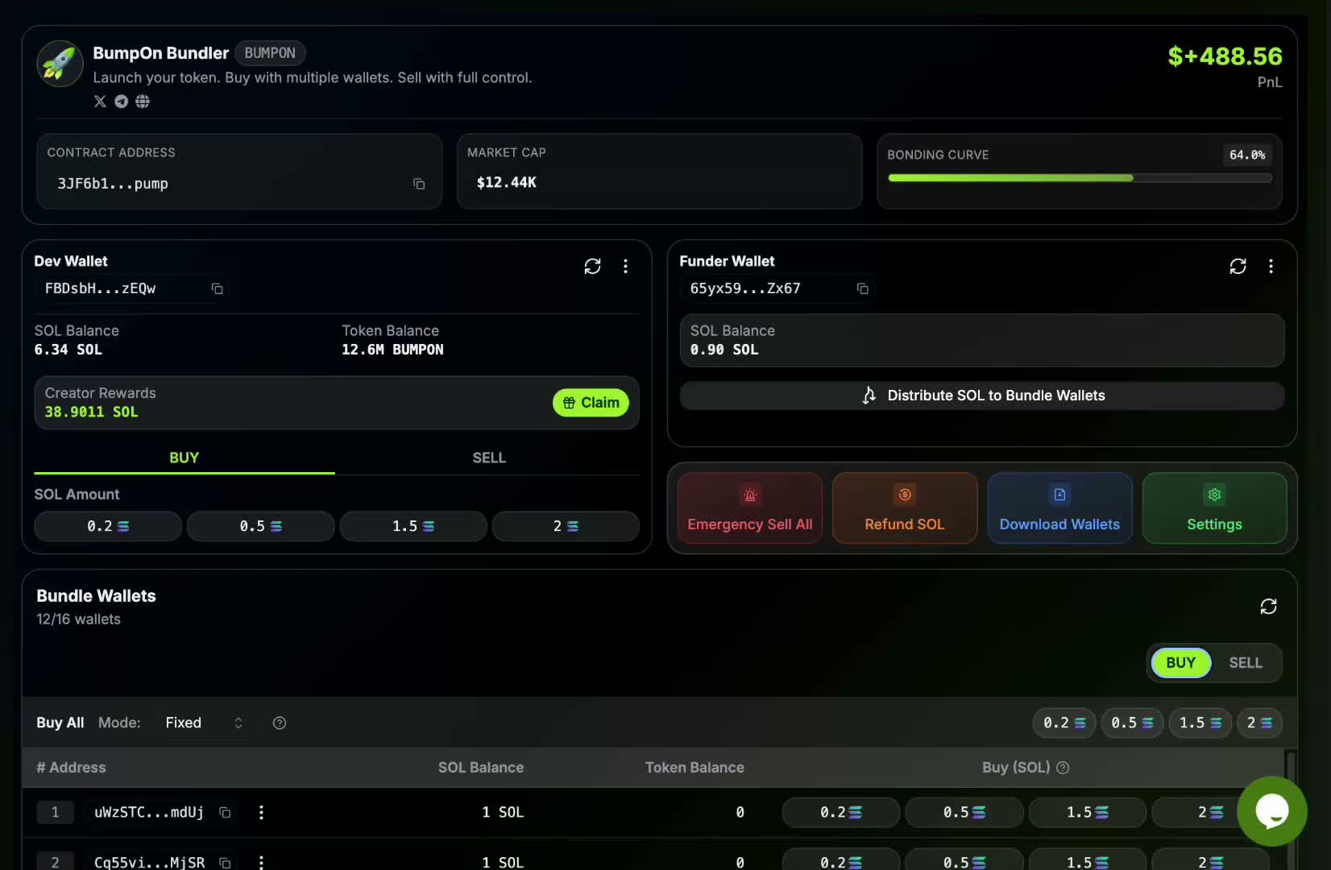Copy the Funder Wallet address
The width and height of the screenshot is (1331, 870).
(x=863, y=288)
